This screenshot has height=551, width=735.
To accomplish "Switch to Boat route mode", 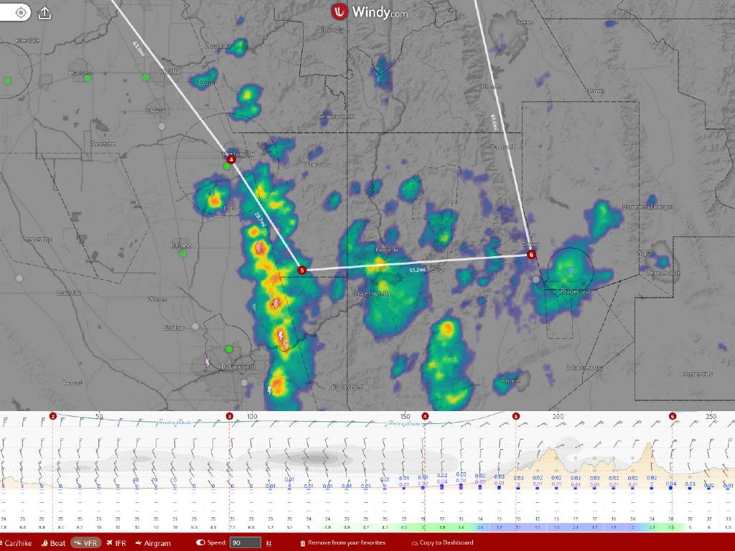I will point(53,543).
